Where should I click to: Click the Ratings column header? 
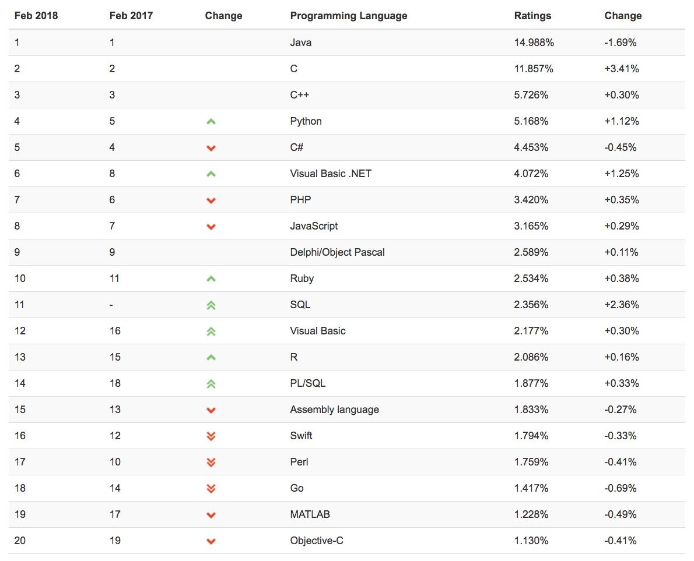(x=533, y=16)
